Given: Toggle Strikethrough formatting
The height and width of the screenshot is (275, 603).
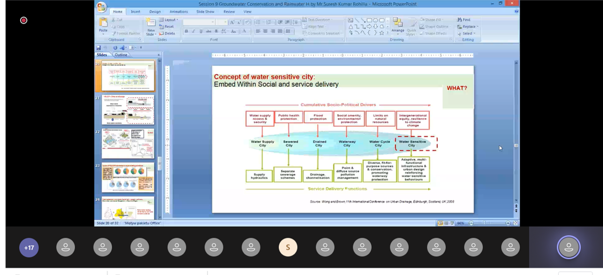Looking at the screenshot, I should point(209,31).
